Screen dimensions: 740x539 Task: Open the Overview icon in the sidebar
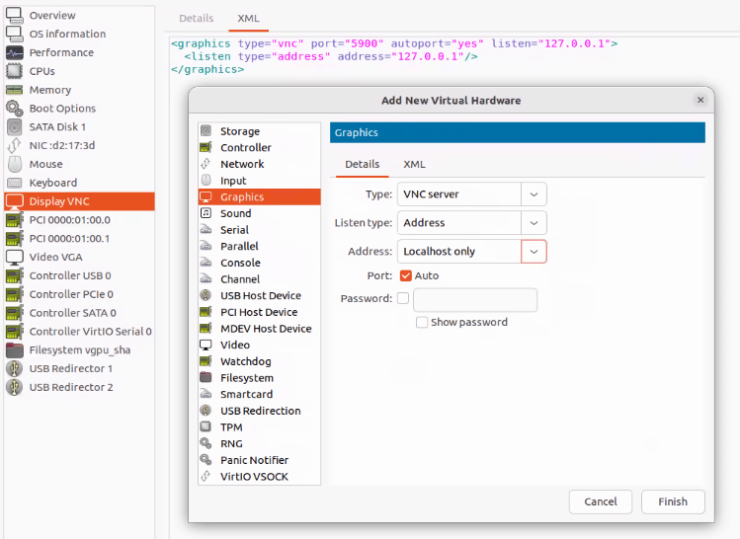[x=14, y=15]
